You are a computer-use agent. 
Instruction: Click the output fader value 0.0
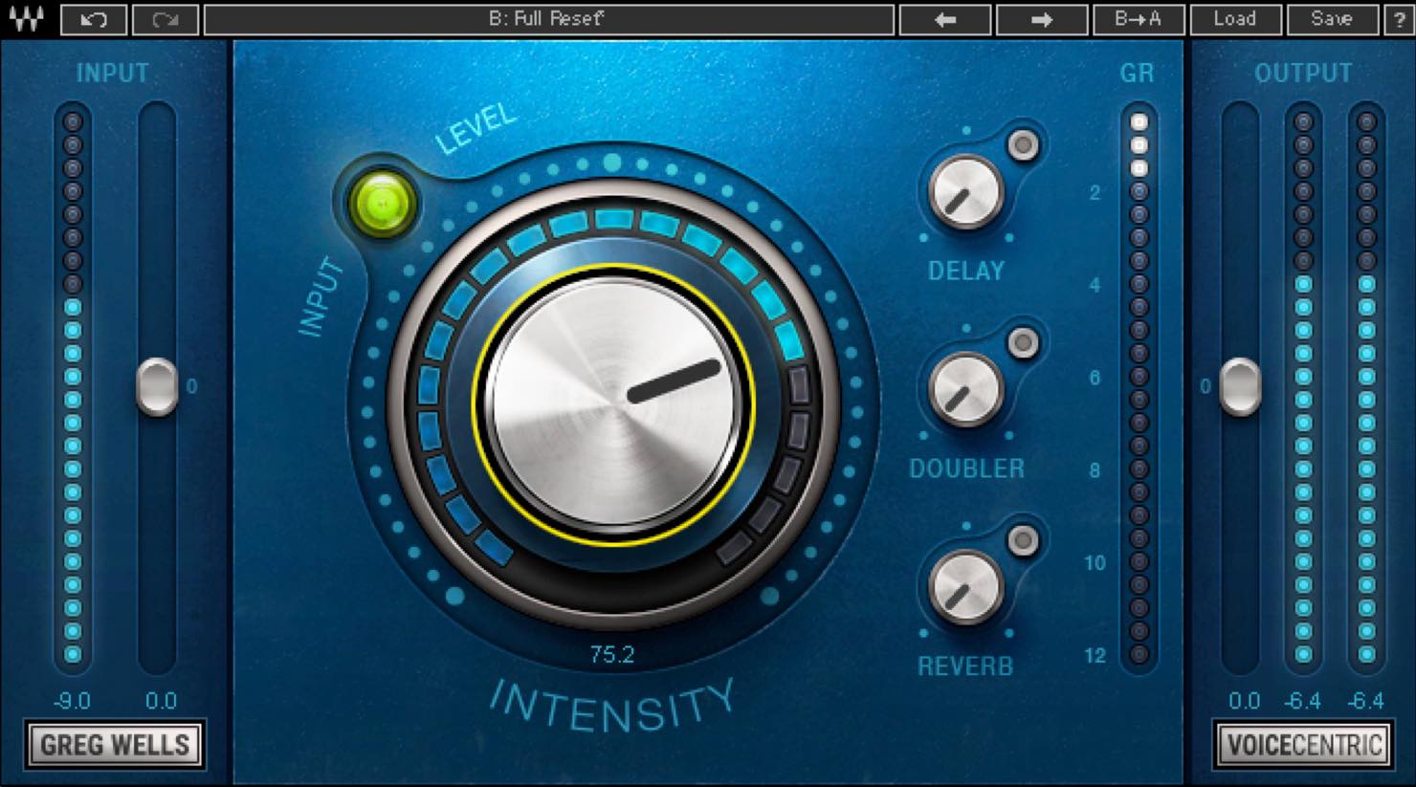tap(1244, 701)
